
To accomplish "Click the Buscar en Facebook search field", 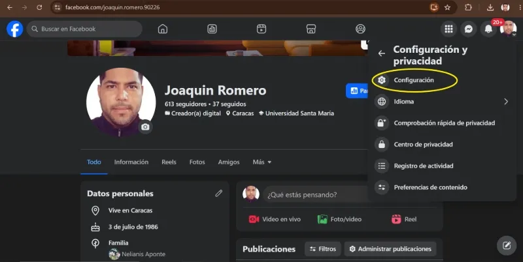I will point(84,29).
